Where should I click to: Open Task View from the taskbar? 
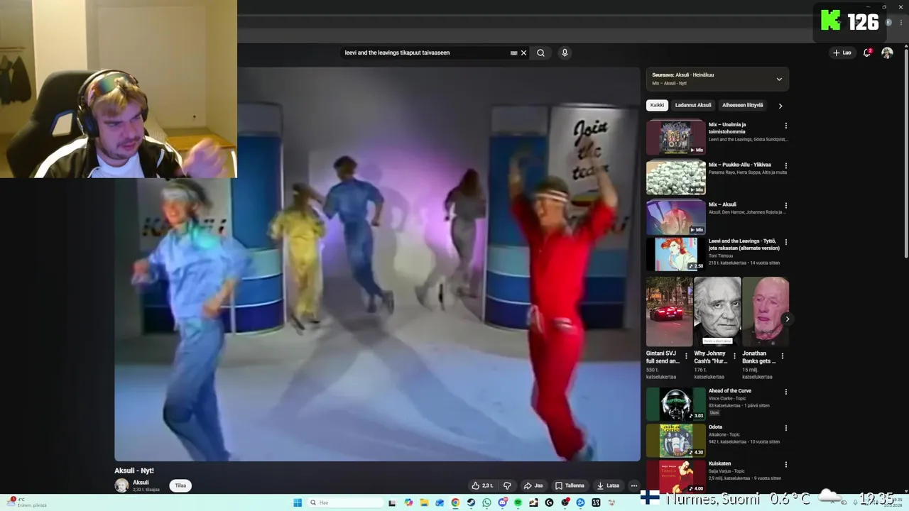tap(392, 502)
